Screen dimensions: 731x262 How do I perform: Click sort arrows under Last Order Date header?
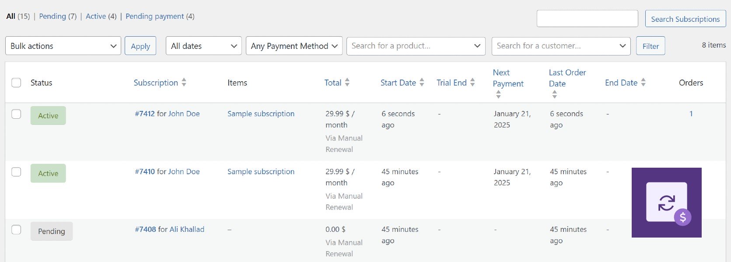pyautogui.click(x=554, y=94)
